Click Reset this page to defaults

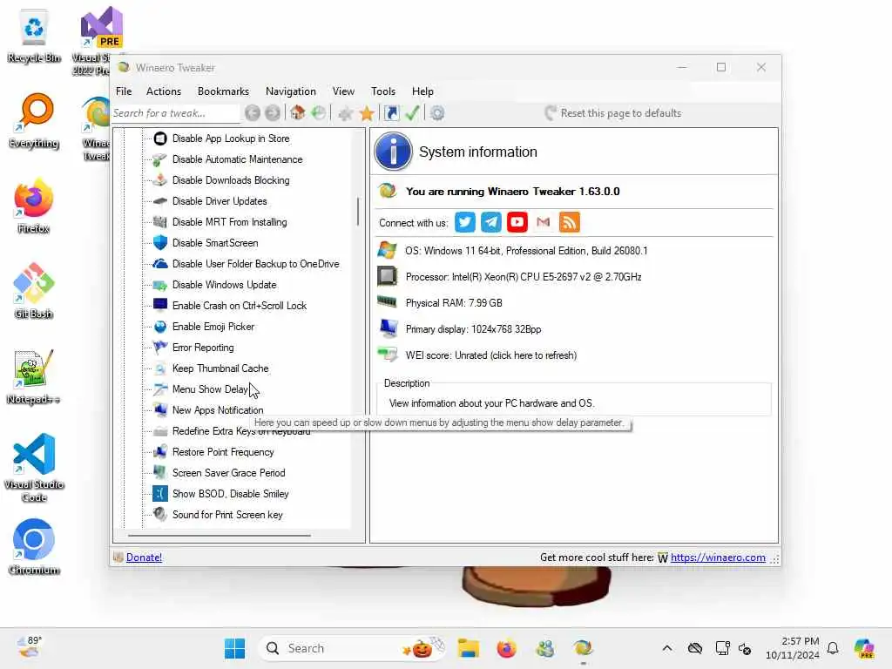pyautogui.click(x=612, y=113)
